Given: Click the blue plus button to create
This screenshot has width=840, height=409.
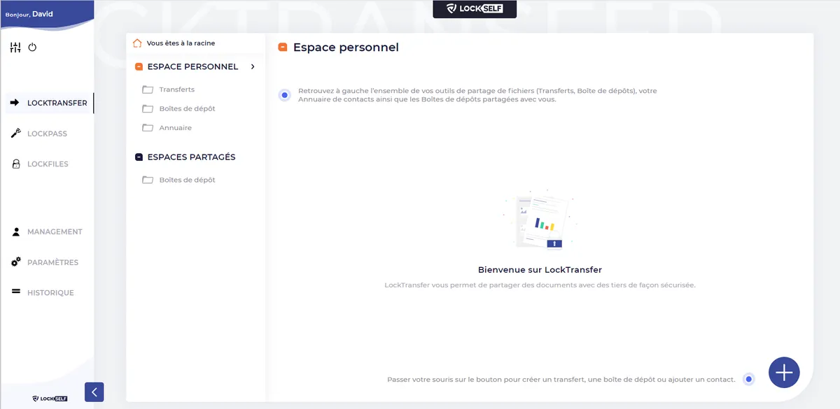Looking at the screenshot, I should point(784,372).
